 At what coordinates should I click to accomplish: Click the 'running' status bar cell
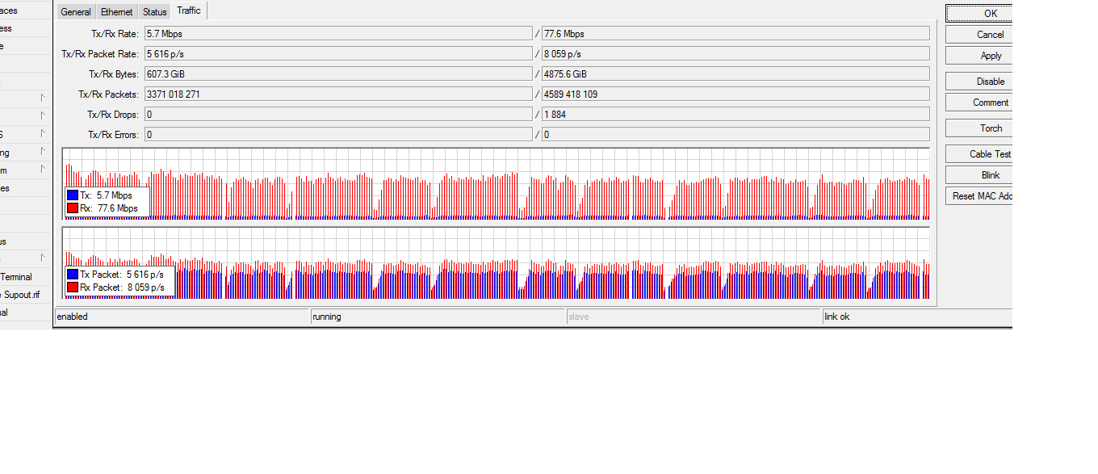click(x=438, y=317)
